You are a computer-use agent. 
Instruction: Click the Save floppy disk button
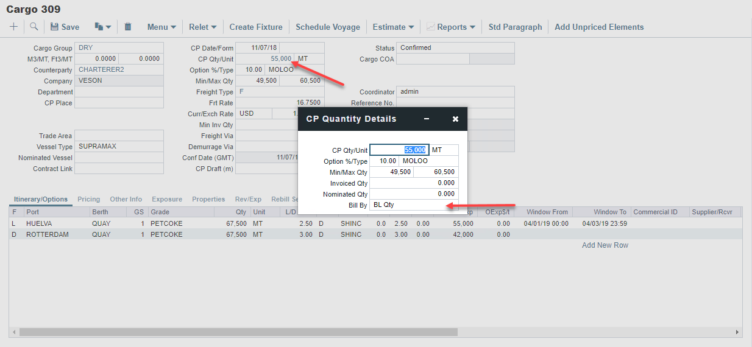(65, 27)
